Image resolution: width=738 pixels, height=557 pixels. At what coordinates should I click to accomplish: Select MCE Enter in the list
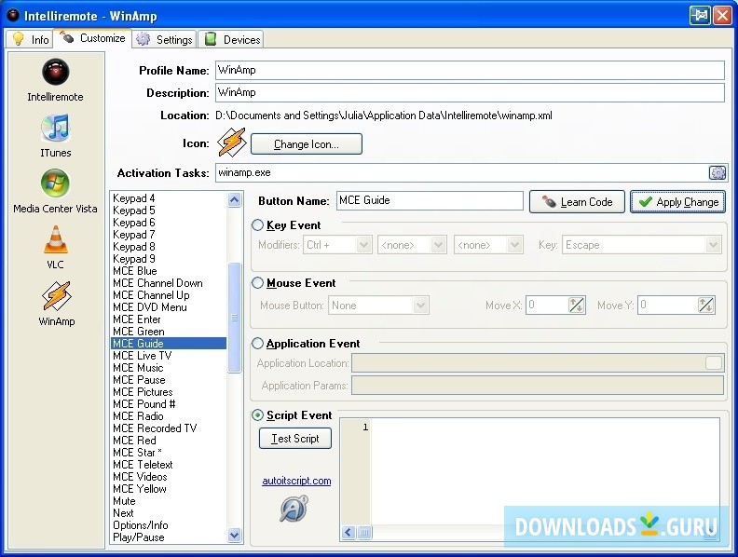tap(169, 319)
